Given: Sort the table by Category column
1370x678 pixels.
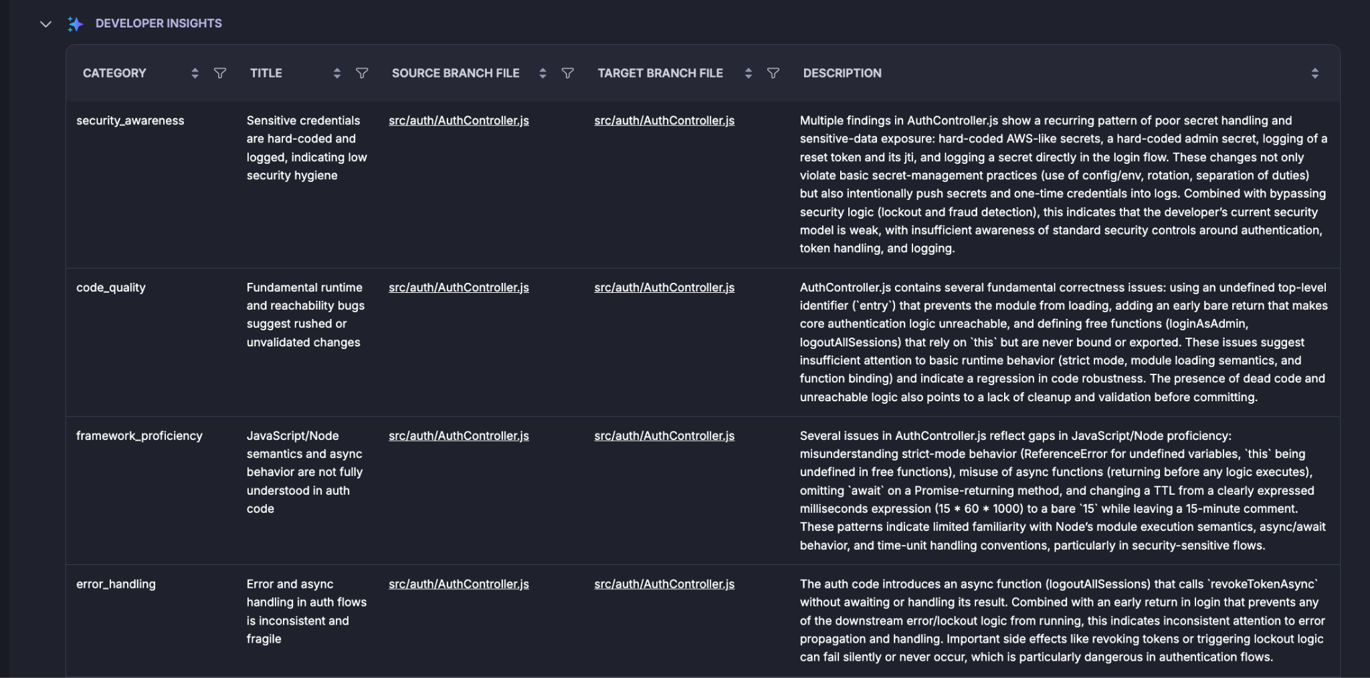Looking at the screenshot, I should tap(195, 74).
